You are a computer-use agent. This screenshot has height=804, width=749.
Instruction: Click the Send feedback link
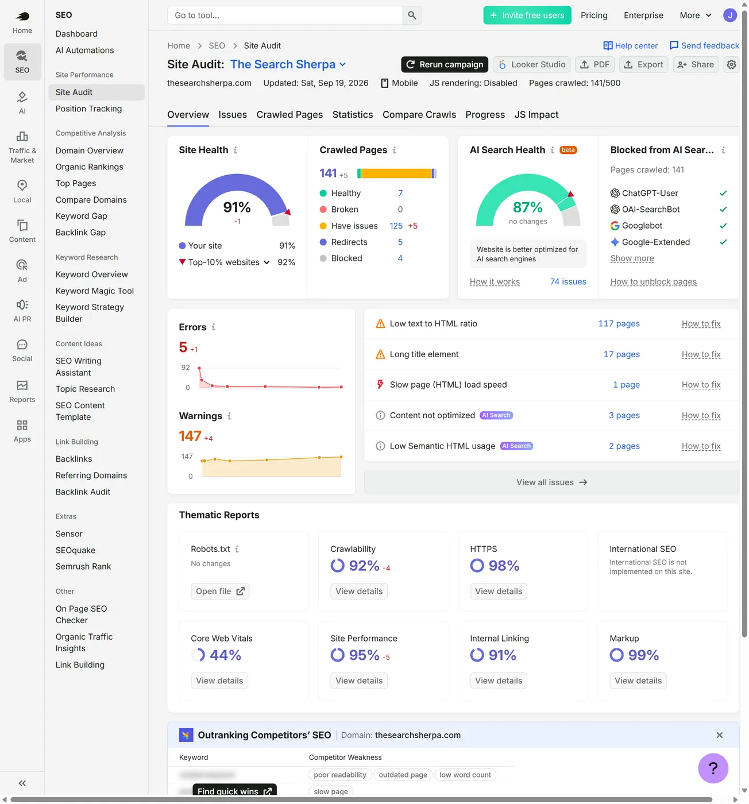(704, 46)
